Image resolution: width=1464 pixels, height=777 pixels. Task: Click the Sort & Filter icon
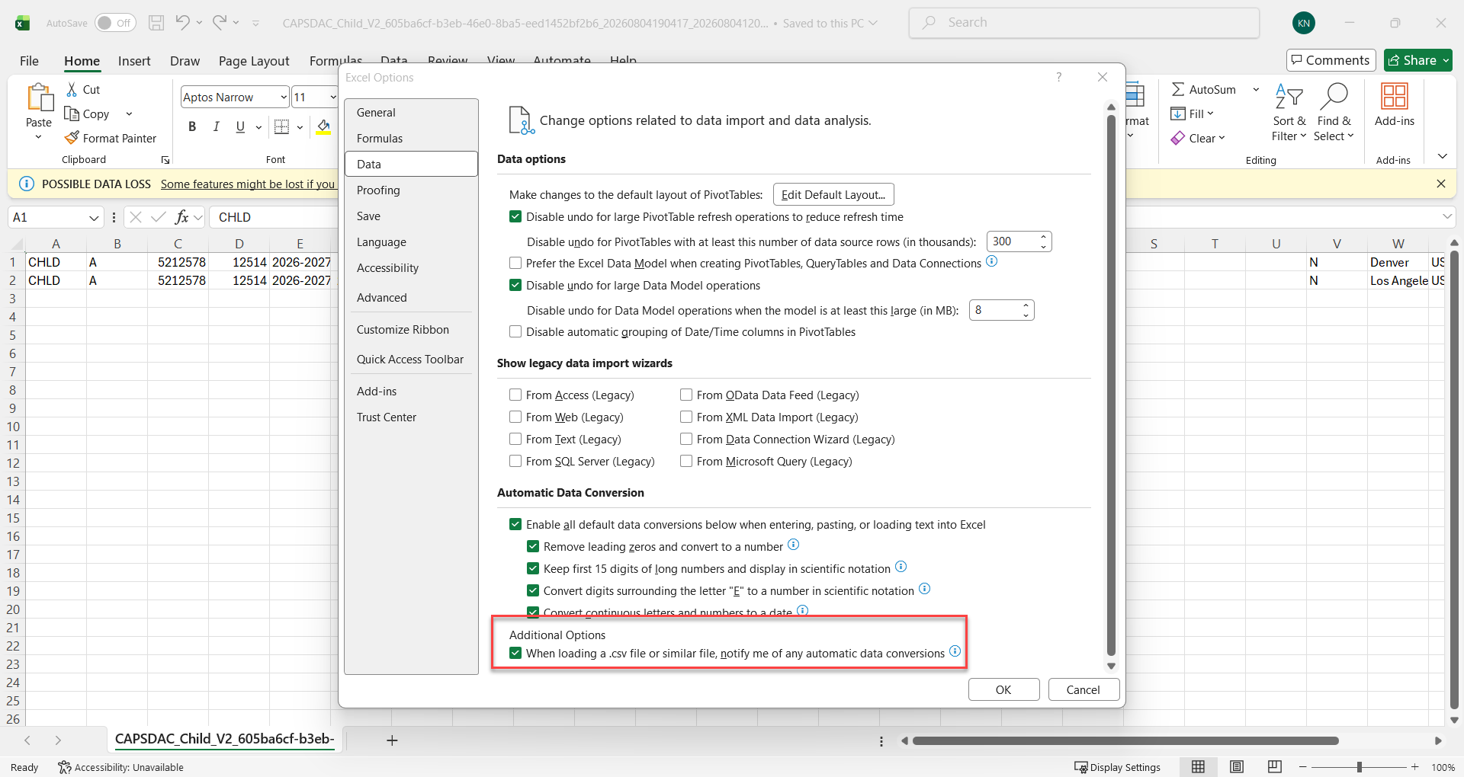(x=1289, y=97)
